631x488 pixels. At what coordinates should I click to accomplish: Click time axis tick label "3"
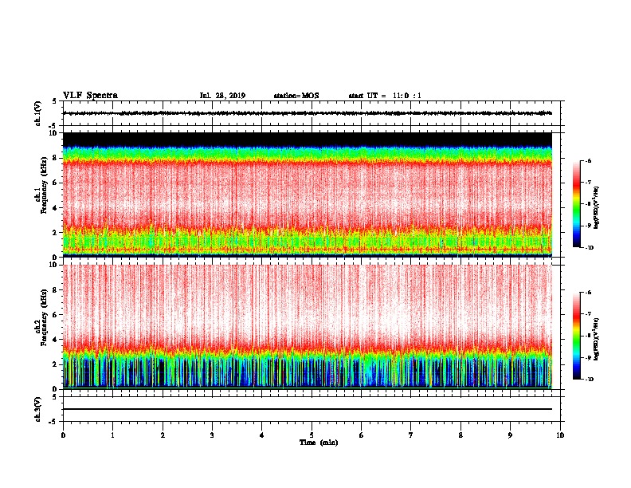click(x=212, y=435)
